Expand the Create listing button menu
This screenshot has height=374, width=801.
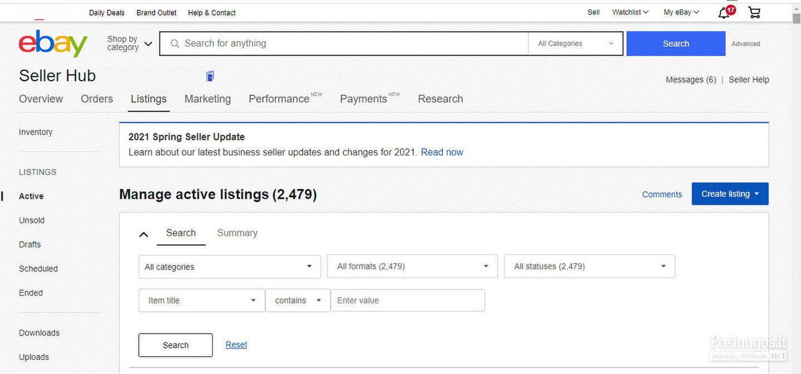click(x=730, y=194)
